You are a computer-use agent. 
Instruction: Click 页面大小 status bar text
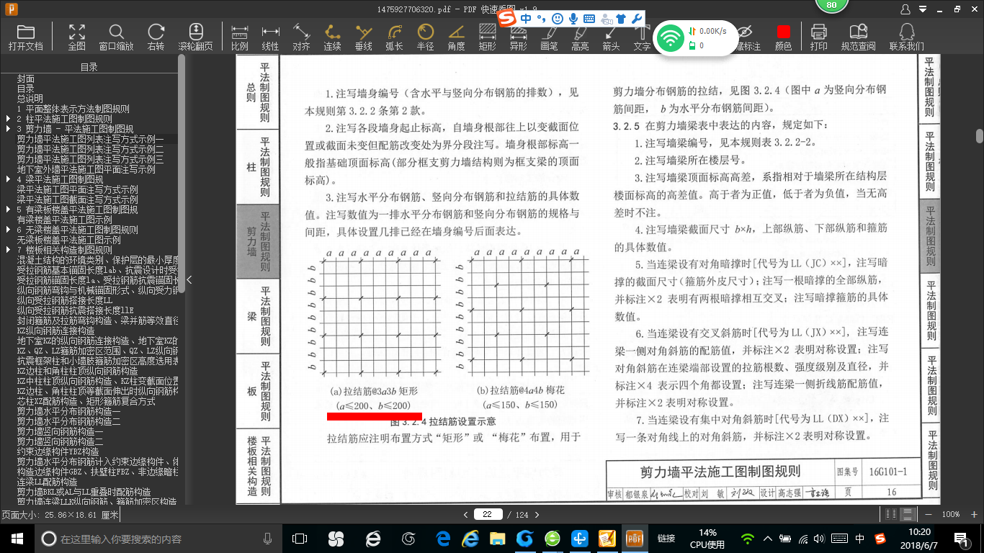(60, 515)
